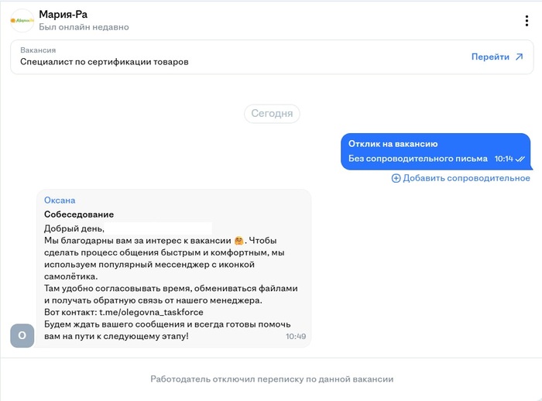Viewport: 542px width, 401px height.
Task: Click the smiling emoji in Oksana's message
Action: pos(239,241)
